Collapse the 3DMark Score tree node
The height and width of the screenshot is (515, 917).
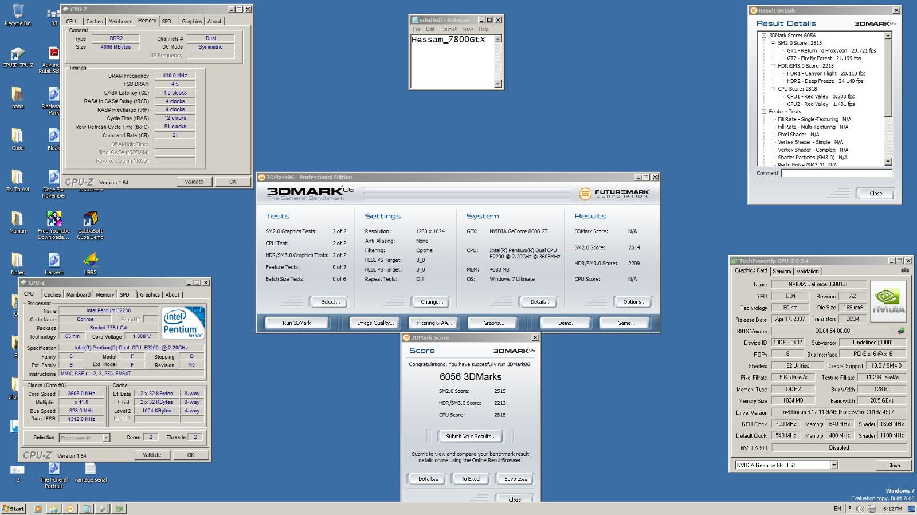click(763, 36)
